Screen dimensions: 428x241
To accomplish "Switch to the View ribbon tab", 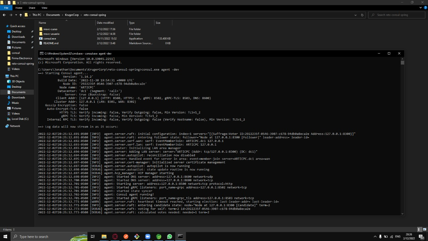I will click(x=44, y=8).
